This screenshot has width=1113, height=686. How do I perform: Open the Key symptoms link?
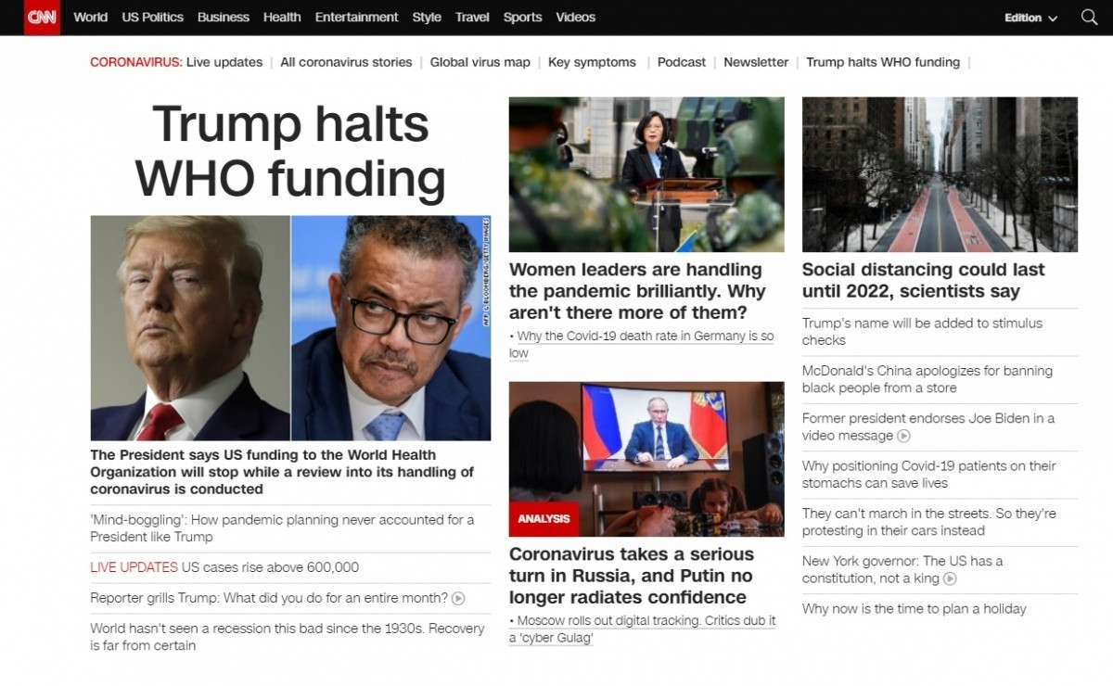click(592, 62)
